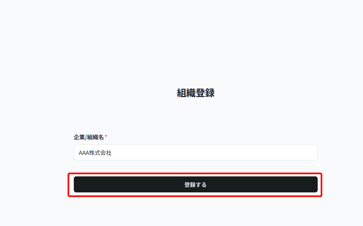Click the dark button highlighted in red
The height and width of the screenshot is (226, 363).
tap(196, 184)
